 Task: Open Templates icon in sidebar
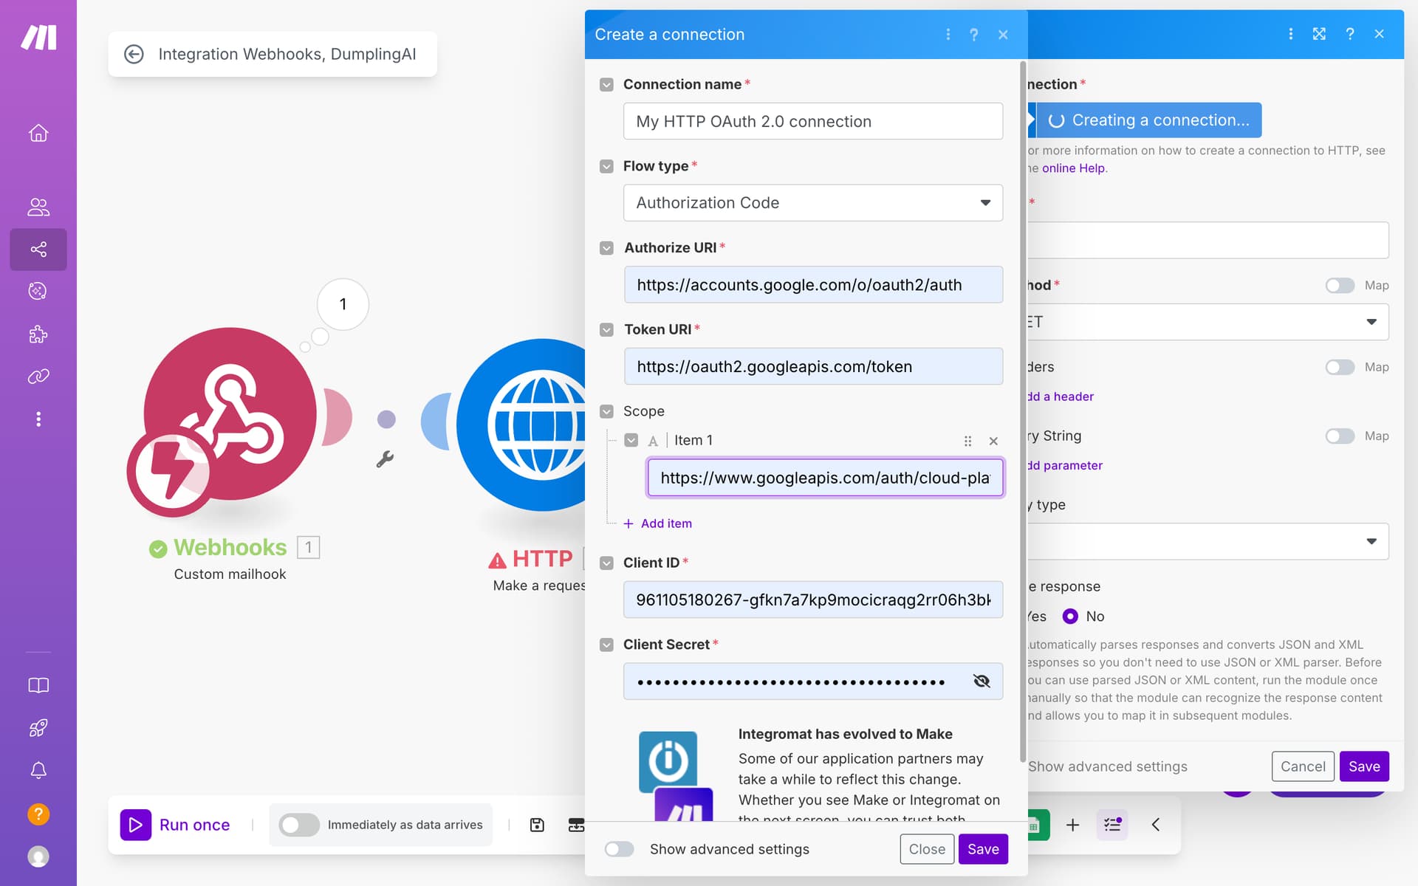(38, 291)
